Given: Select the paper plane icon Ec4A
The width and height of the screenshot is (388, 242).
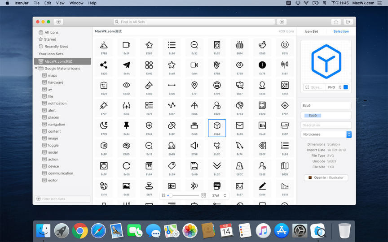Looking at the screenshot, I should coord(127,65).
